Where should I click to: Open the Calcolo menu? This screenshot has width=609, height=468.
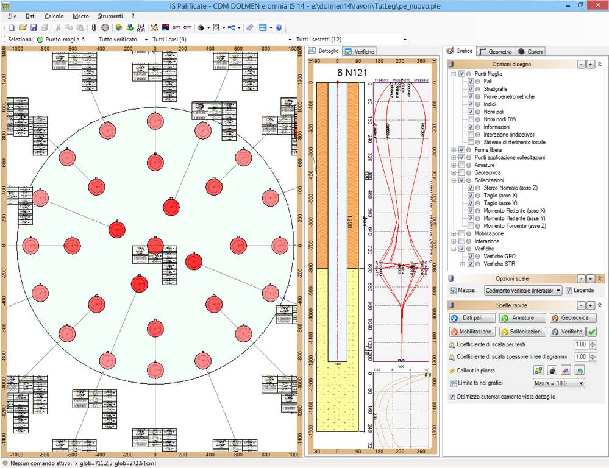coord(54,16)
